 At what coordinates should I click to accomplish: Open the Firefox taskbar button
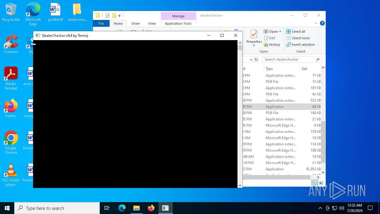coord(151,208)
